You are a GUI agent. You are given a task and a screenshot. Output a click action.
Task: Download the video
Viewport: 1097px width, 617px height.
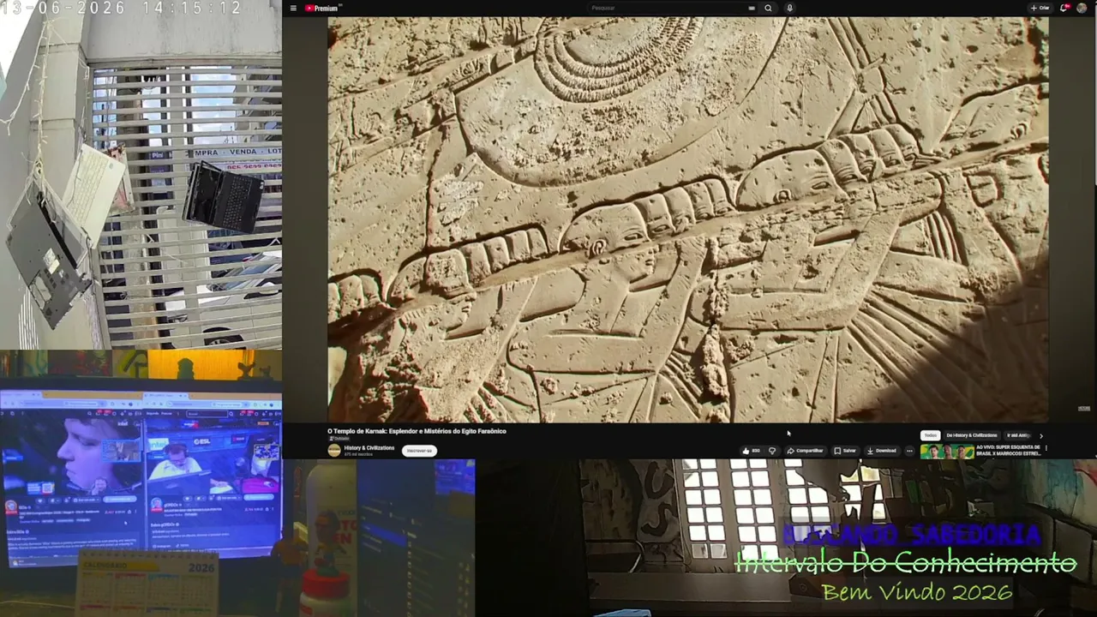point(881,451)
